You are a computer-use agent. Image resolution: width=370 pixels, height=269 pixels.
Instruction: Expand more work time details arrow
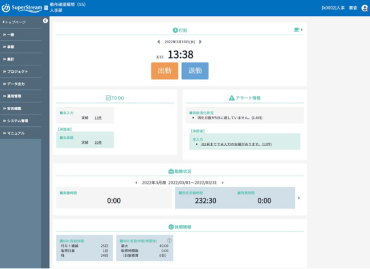pyautogui.click(x=299, y=198)
